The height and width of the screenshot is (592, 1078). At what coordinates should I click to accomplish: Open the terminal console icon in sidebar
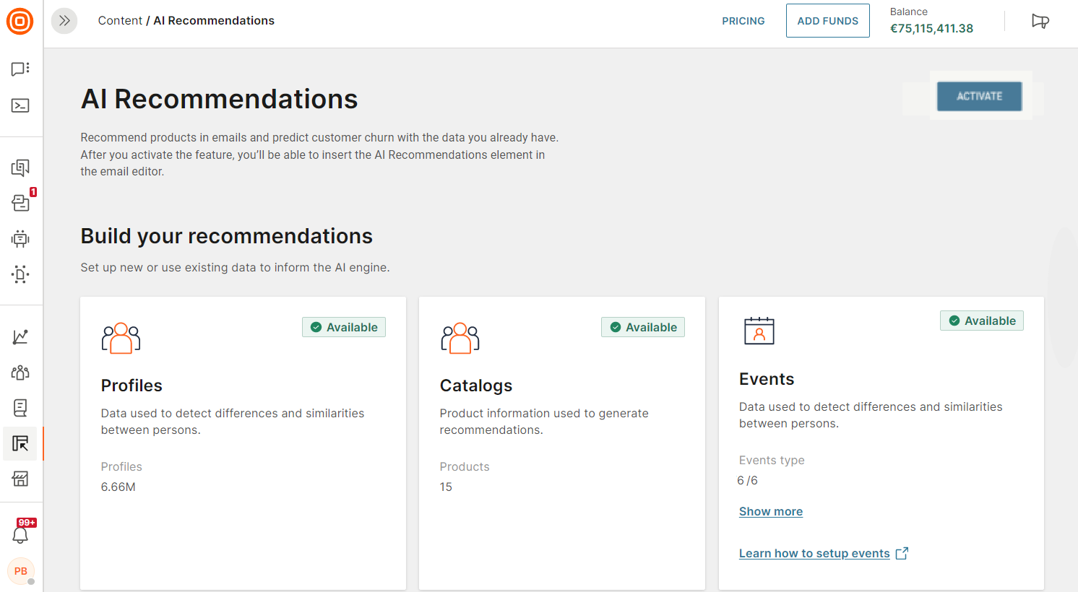tap(20, 105)
